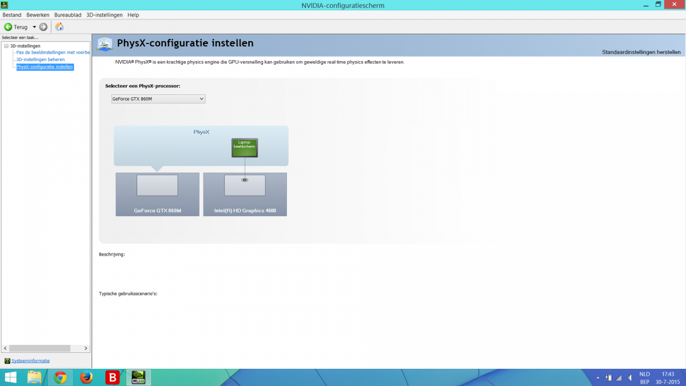Select the GeForce GTX 860M GPU box
The height and width of the screenshot is (386, 686).
tap(157, 194)
